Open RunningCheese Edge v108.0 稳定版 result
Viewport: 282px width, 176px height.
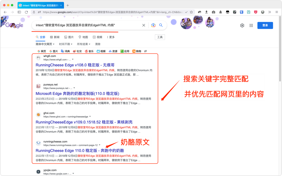click(x=75, y=65)
